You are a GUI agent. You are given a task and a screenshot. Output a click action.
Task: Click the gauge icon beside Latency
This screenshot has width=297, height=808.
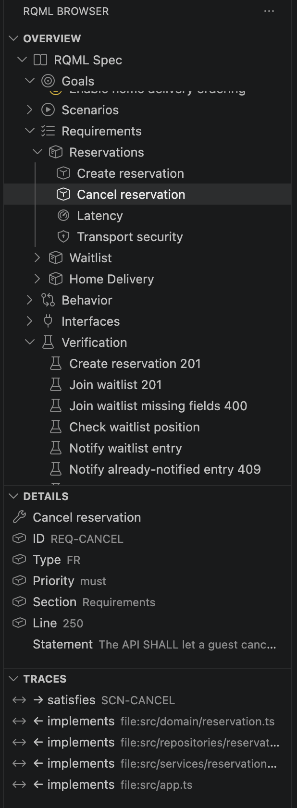click(63, 215)
